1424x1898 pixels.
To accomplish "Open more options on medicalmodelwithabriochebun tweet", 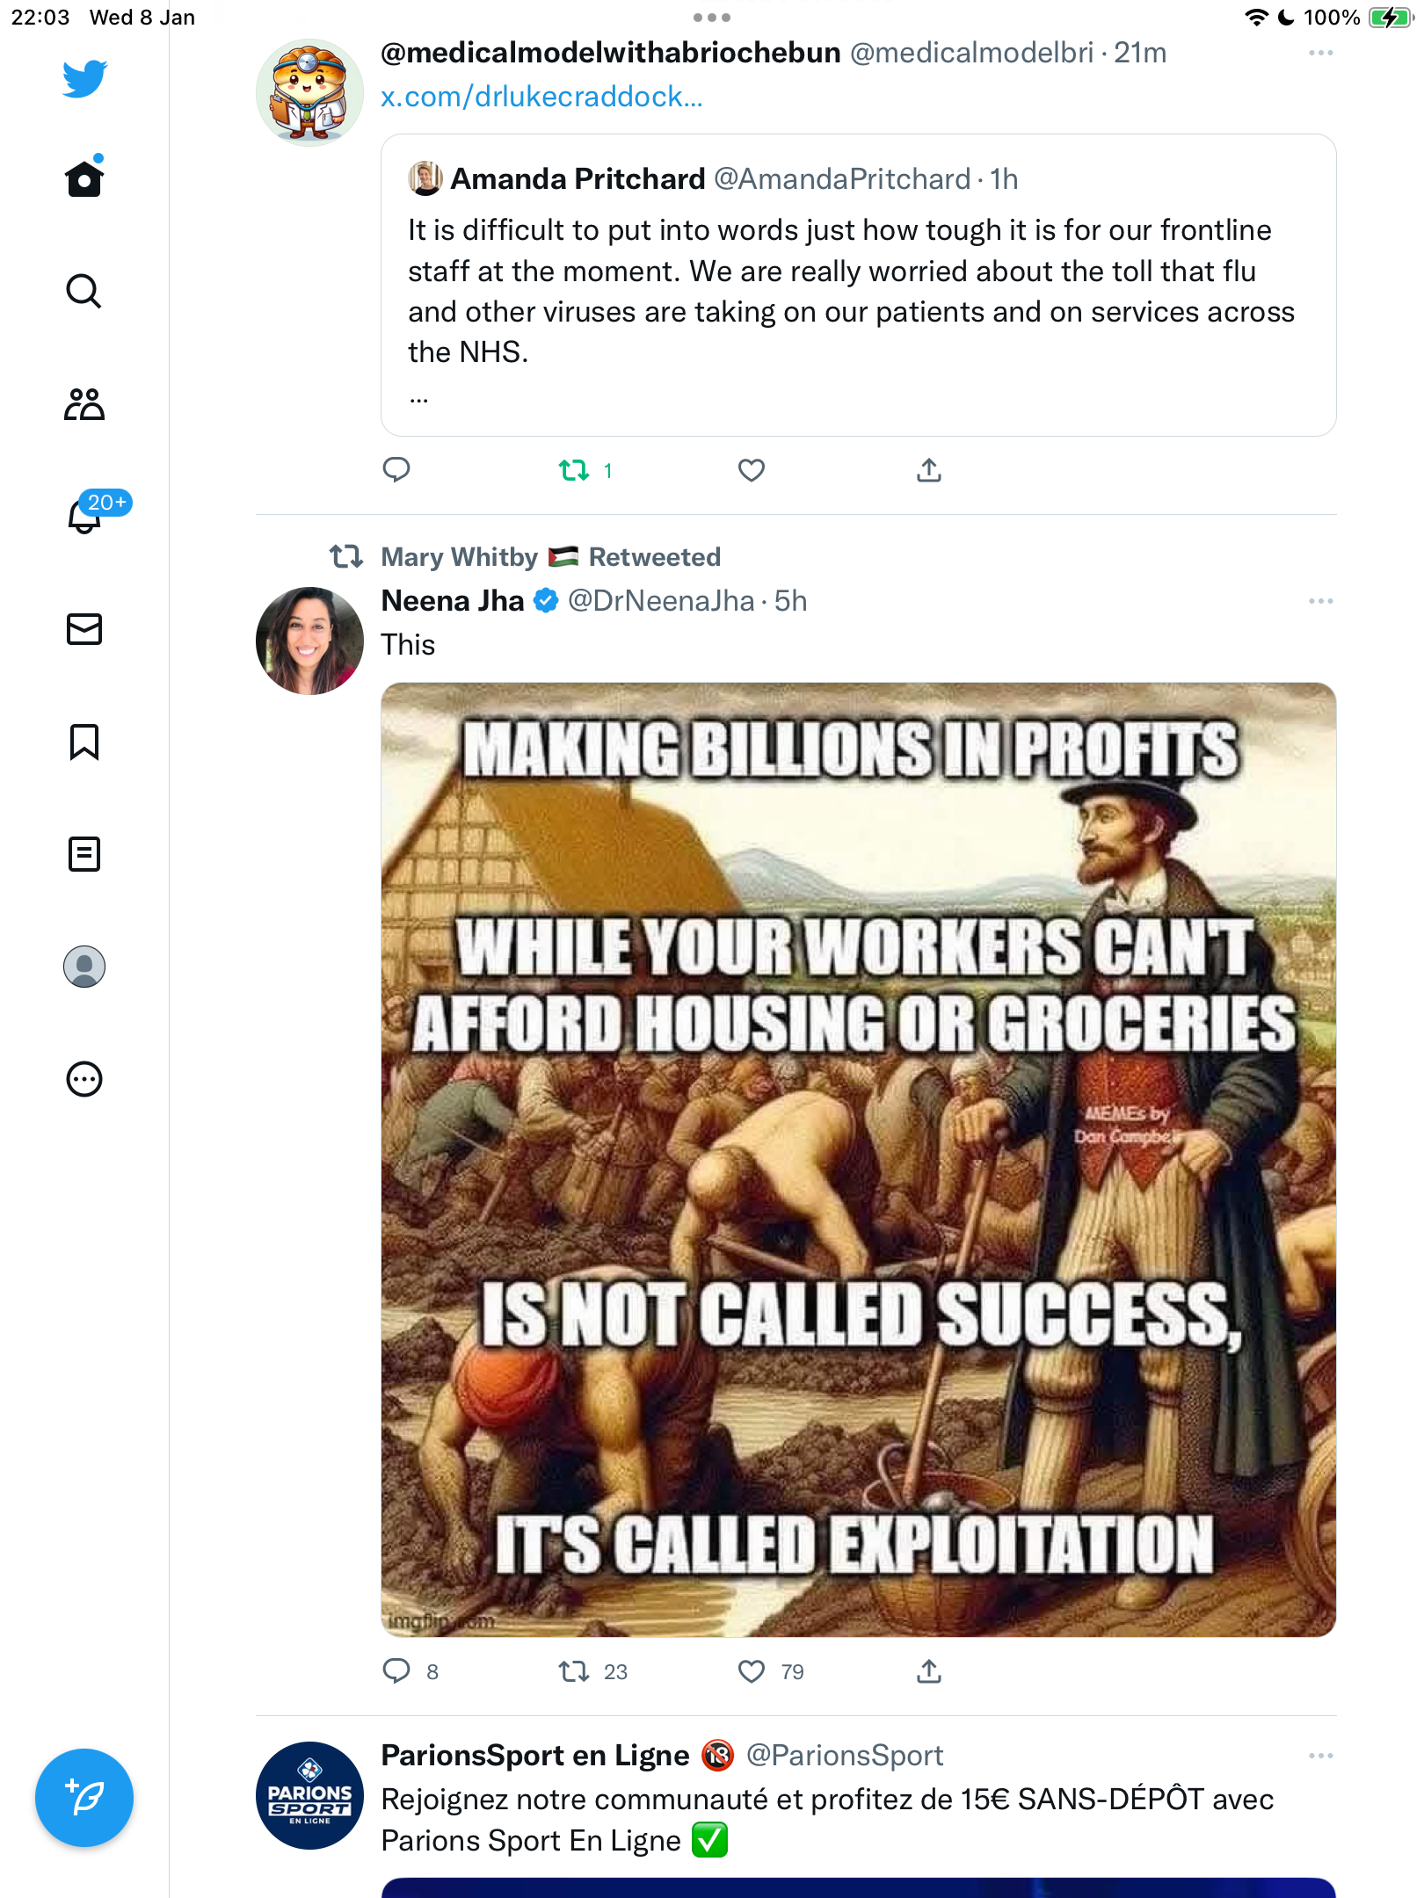I will point(1321,53).
